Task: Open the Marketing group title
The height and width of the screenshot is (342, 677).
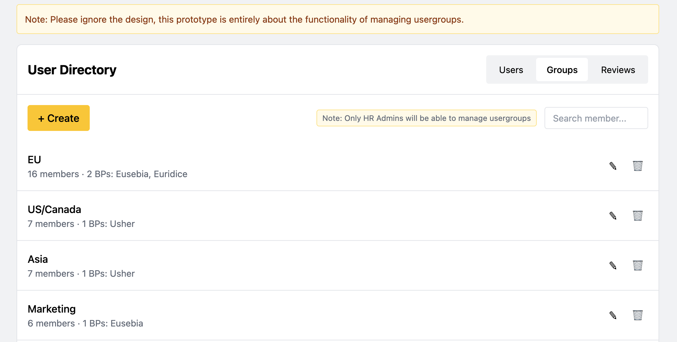Action: (x=52, y=309)
